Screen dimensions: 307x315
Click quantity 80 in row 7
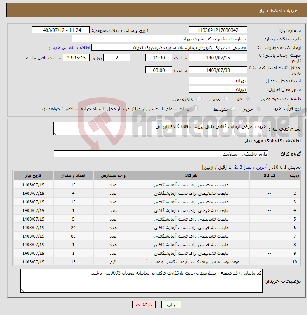click(x=73, y=236)
